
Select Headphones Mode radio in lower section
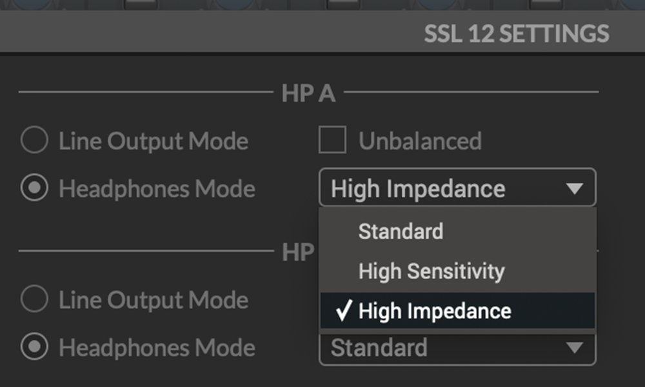tap(34, 348)
